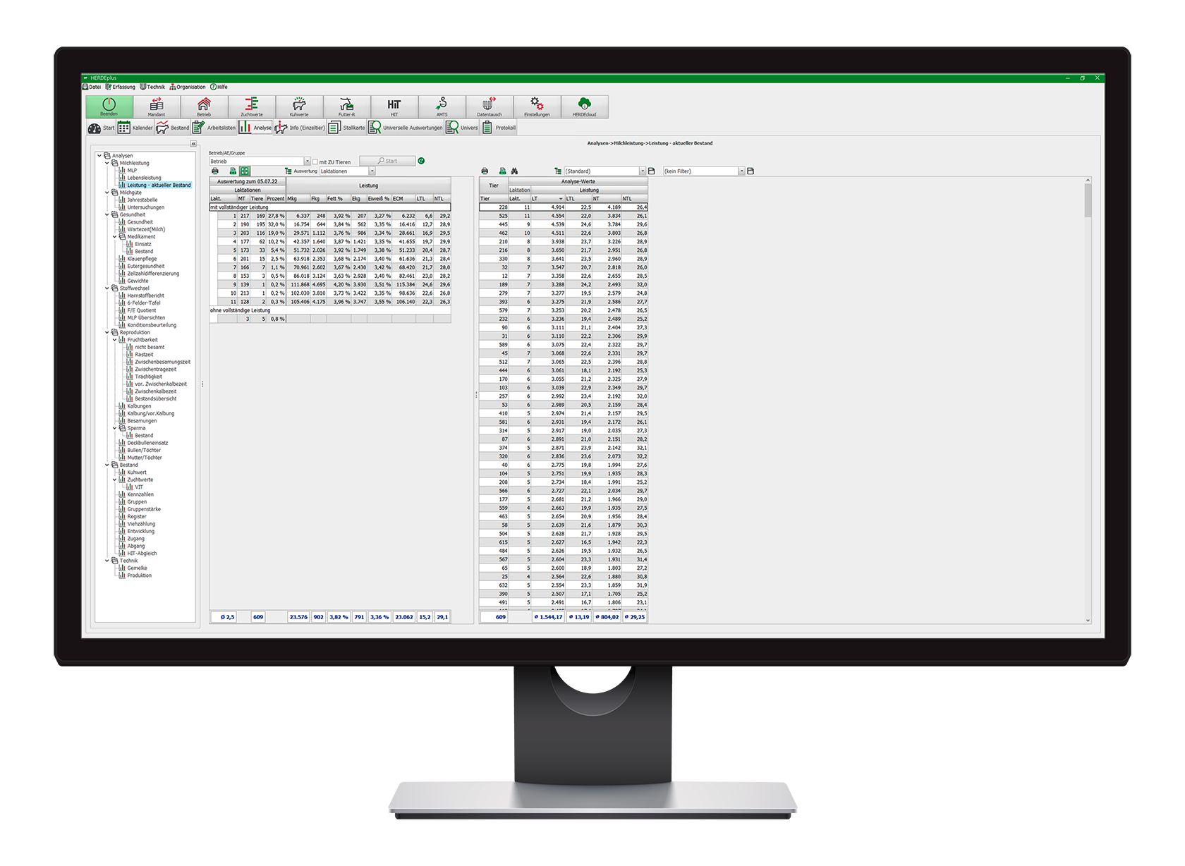The height and width of the screenshot is (866, 1185).
Task: Open the Betrieb house icon in toolbar
Action: (x=204, y=106)
